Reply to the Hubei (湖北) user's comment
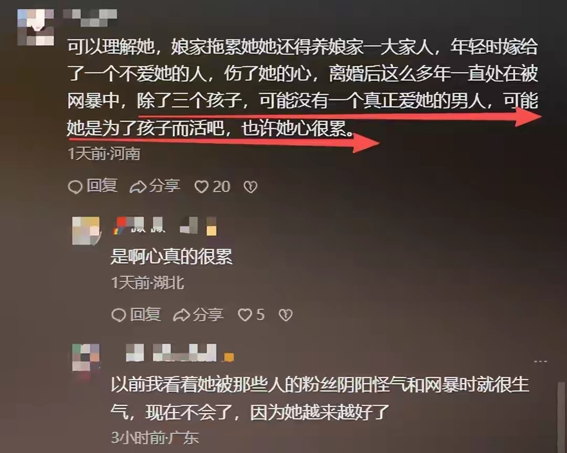This screenshot has width=567, height=453. pos(136,315)
